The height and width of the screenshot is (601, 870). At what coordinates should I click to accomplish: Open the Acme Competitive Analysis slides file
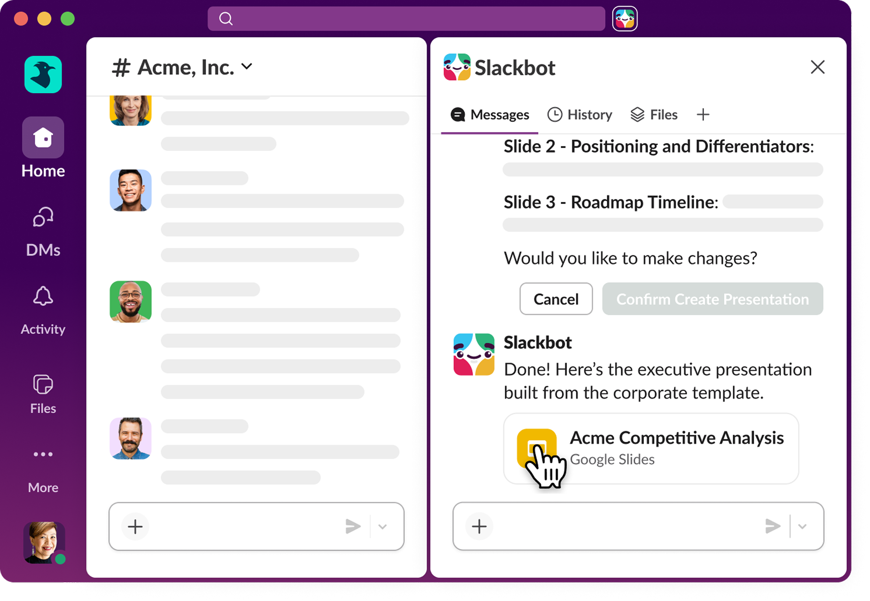tap(651, 448)
